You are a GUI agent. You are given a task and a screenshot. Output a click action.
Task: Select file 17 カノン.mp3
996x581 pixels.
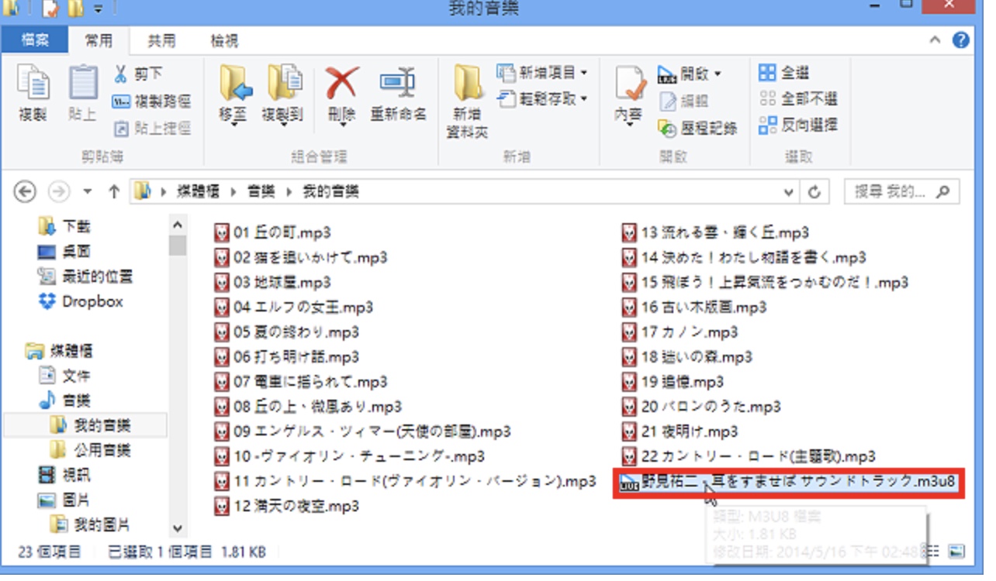pos(681,332)
